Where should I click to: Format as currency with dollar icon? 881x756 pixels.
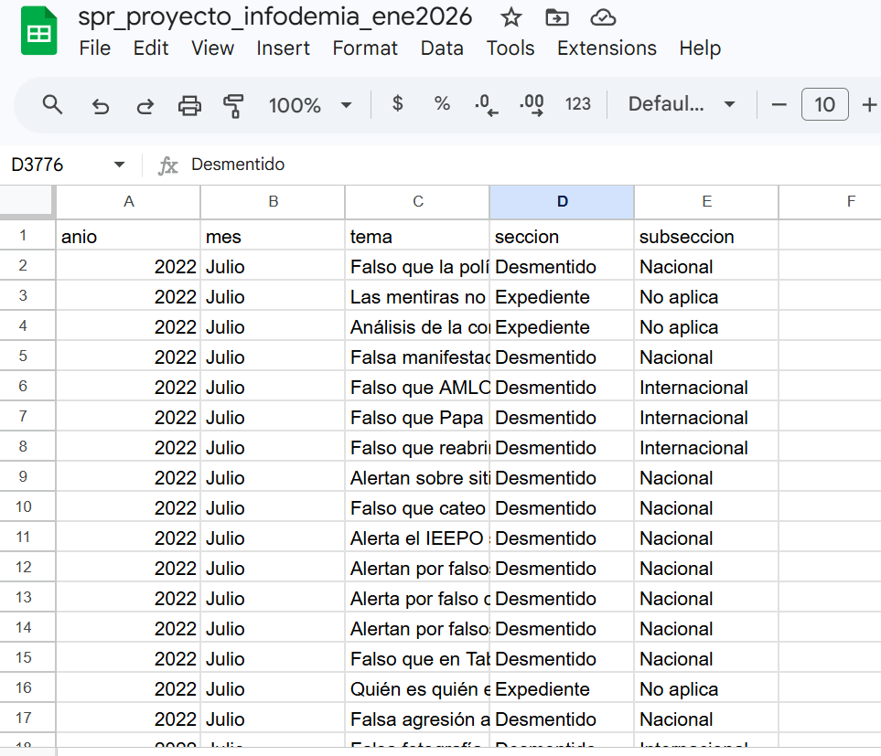point(397,104)
